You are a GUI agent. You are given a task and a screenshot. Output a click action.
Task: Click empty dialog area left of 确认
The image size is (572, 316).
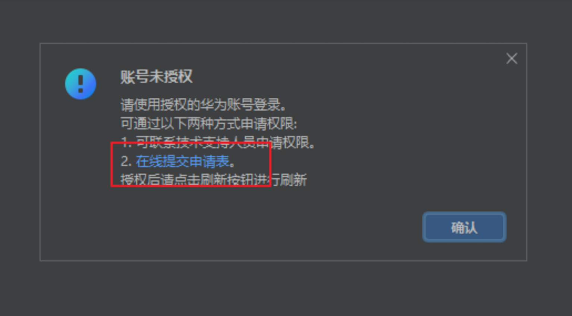[261, 227]
